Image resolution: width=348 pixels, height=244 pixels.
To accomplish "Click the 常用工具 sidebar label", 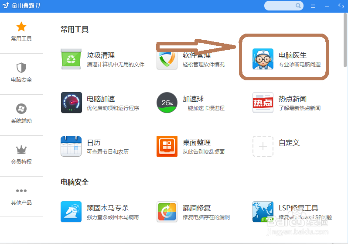I will (x=21, y=39).
